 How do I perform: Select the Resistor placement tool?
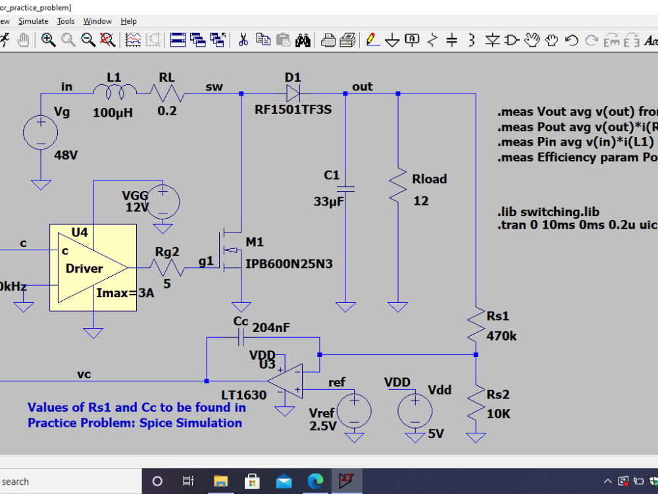432,40
